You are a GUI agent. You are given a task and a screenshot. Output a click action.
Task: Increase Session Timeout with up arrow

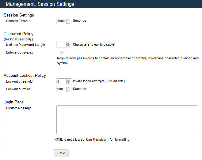coord(68,20)
